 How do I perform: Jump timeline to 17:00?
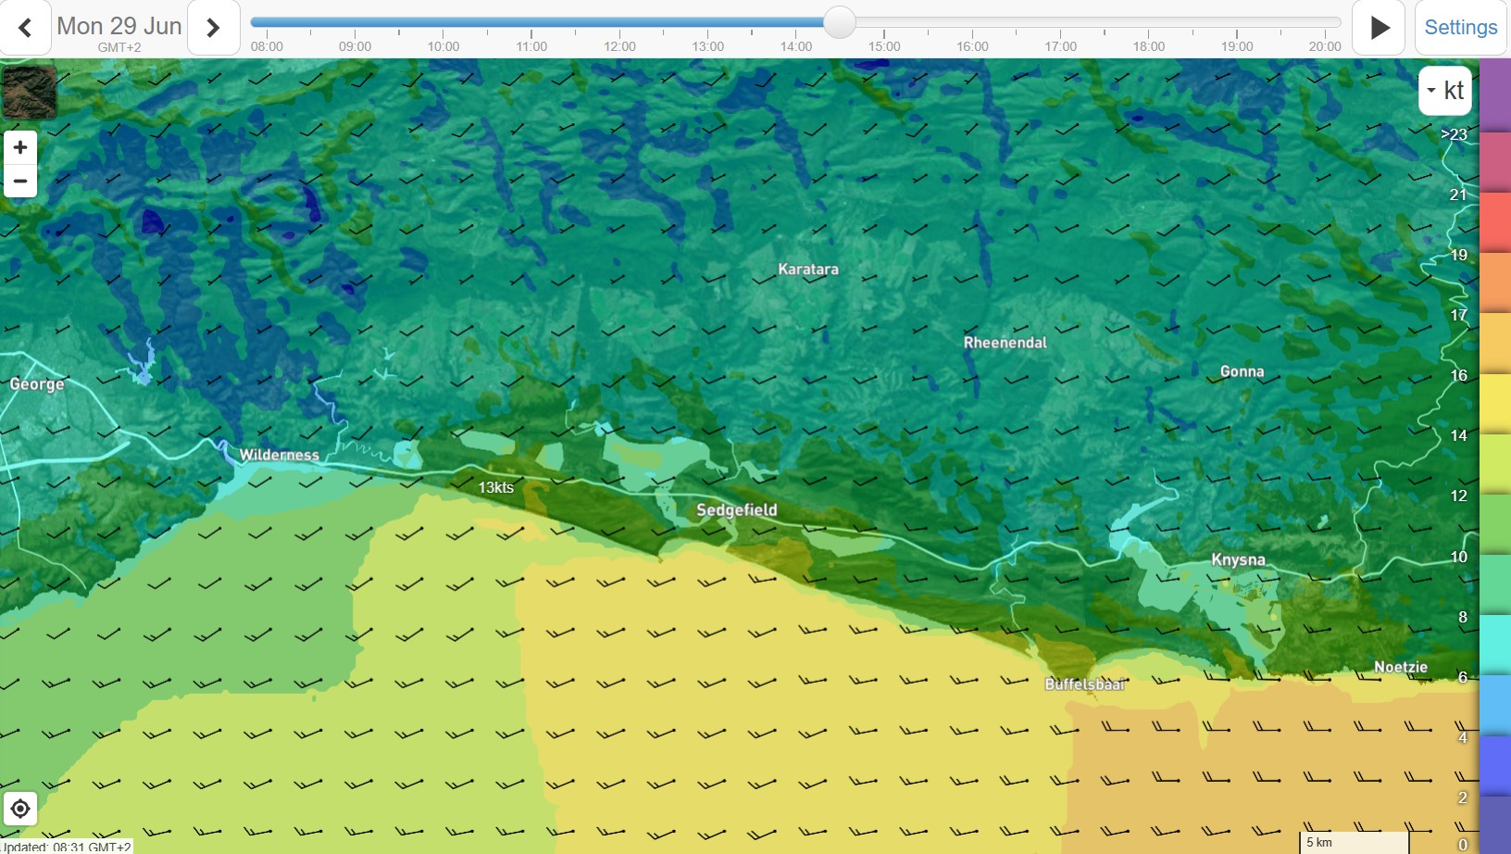(x=1061, y=46)
